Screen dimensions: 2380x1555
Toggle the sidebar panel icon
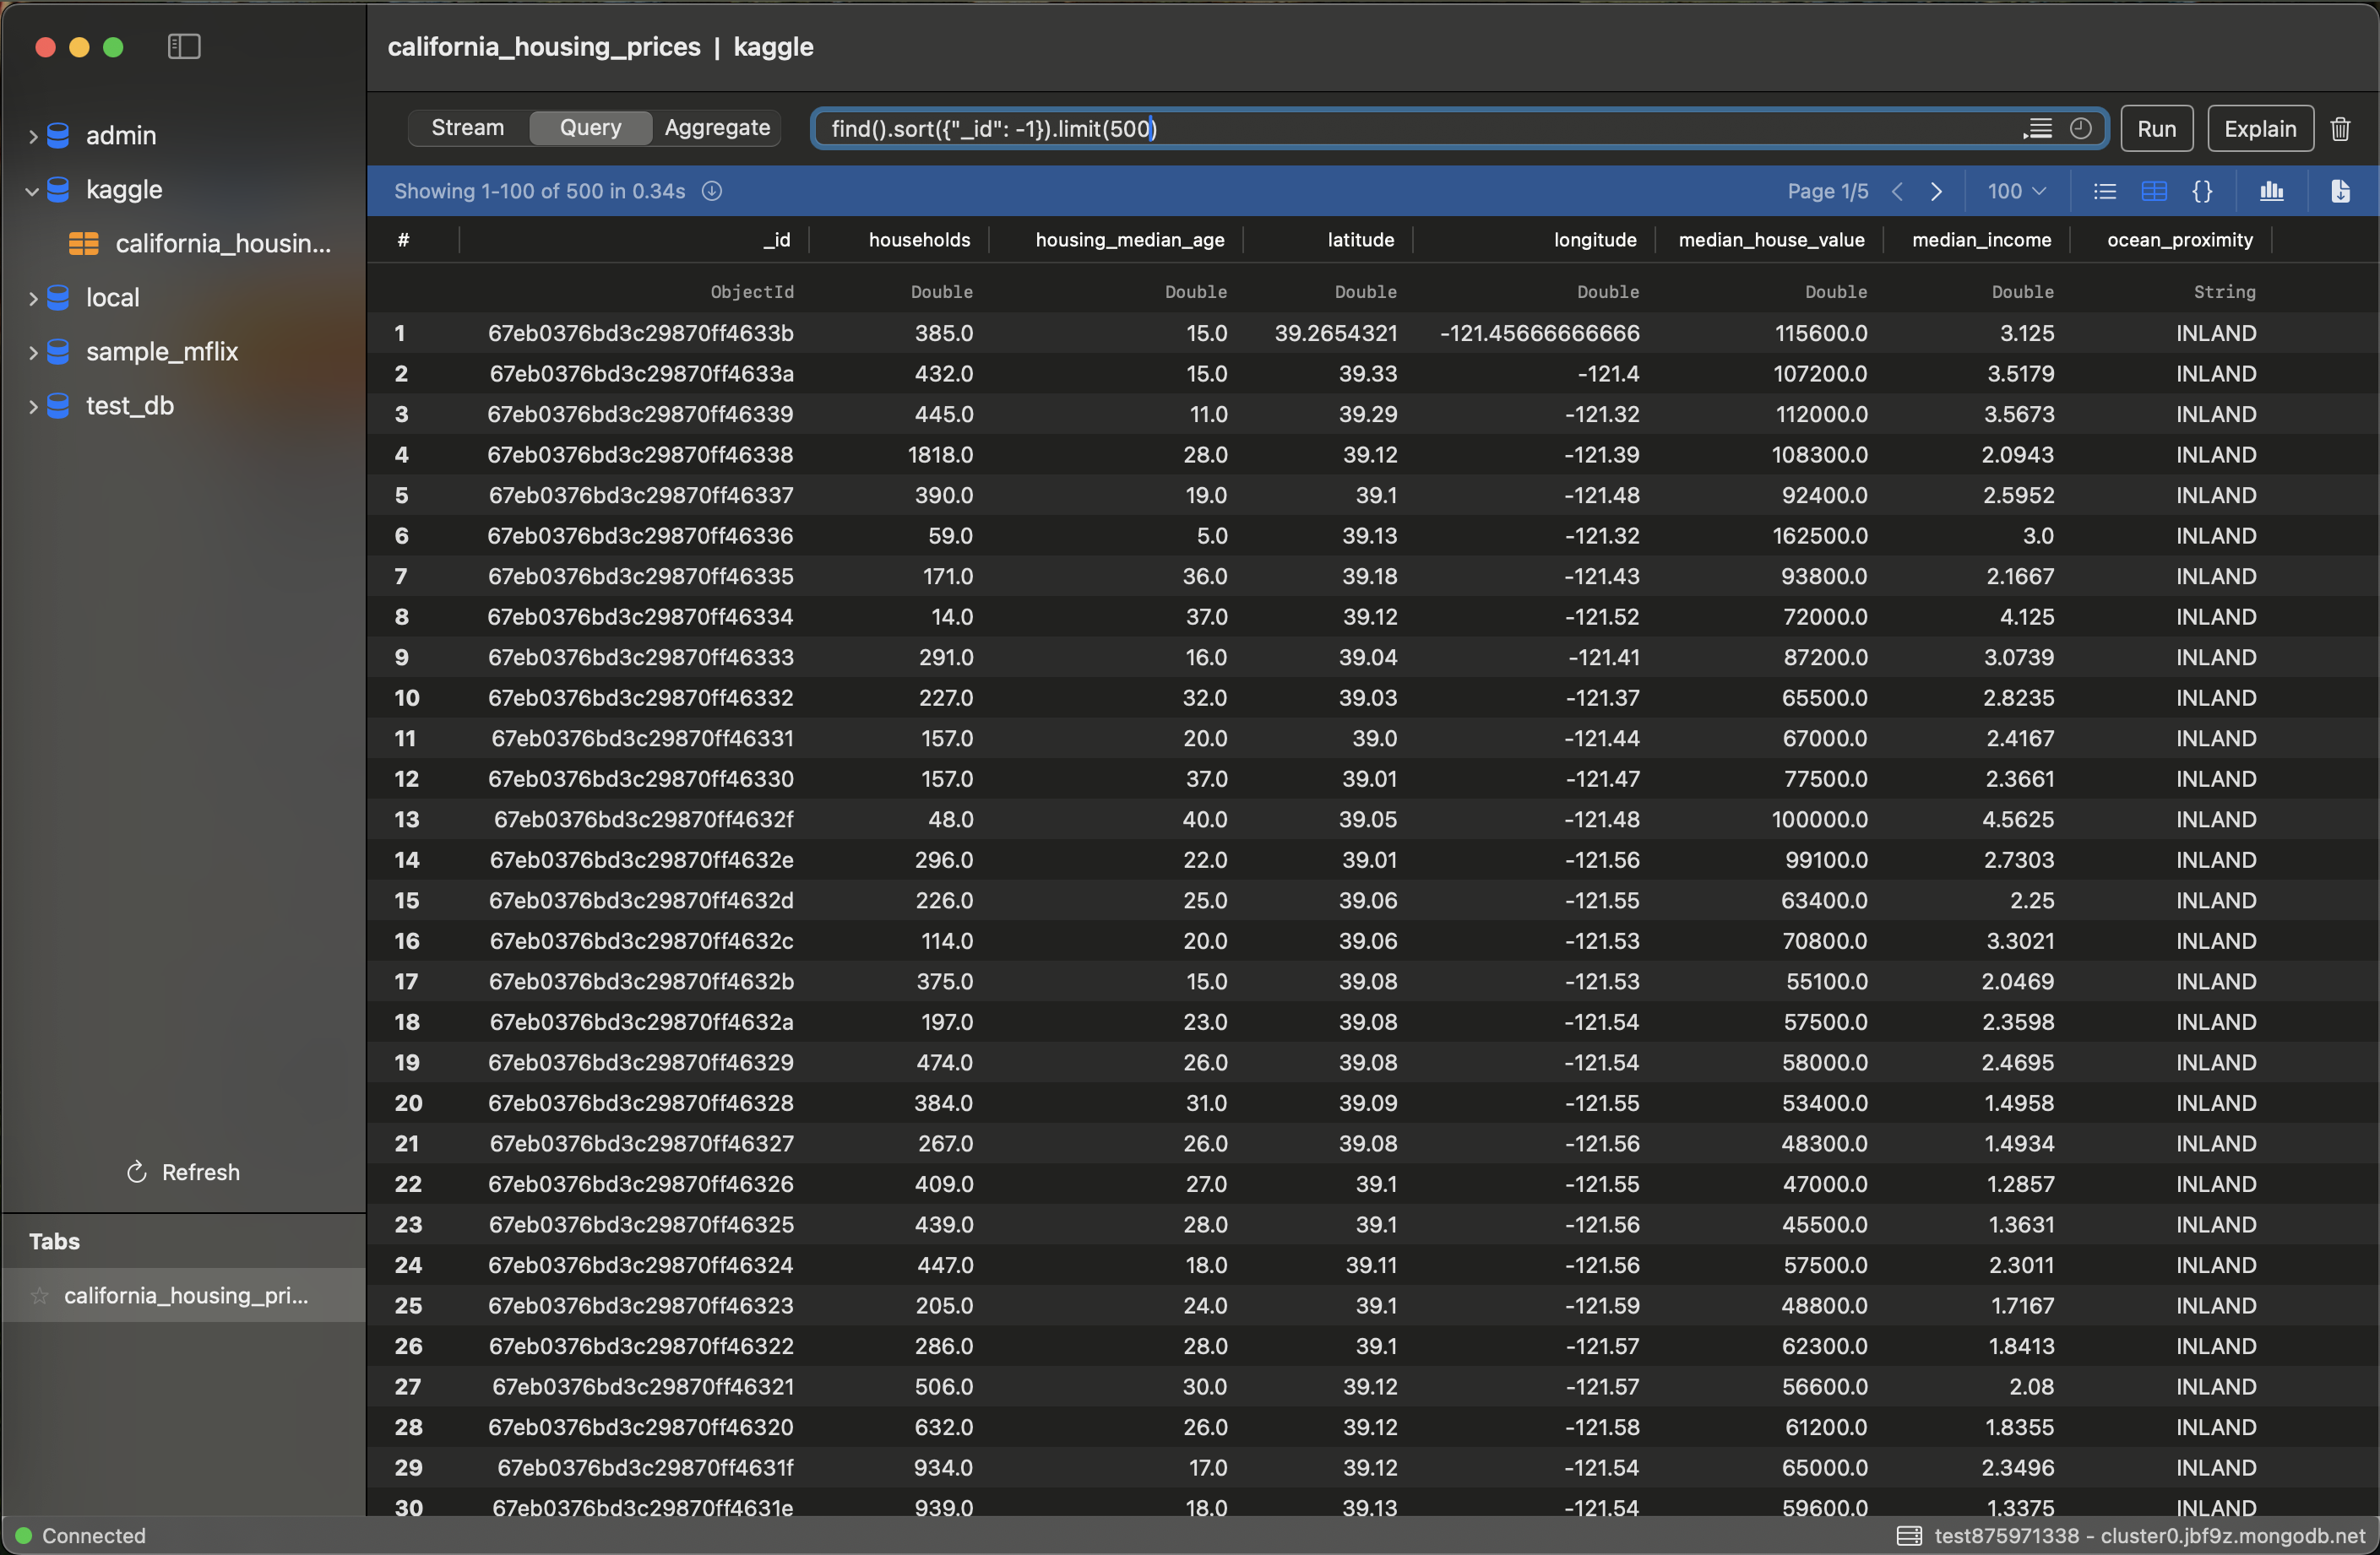pyautogui.click(x=184, y=47)
